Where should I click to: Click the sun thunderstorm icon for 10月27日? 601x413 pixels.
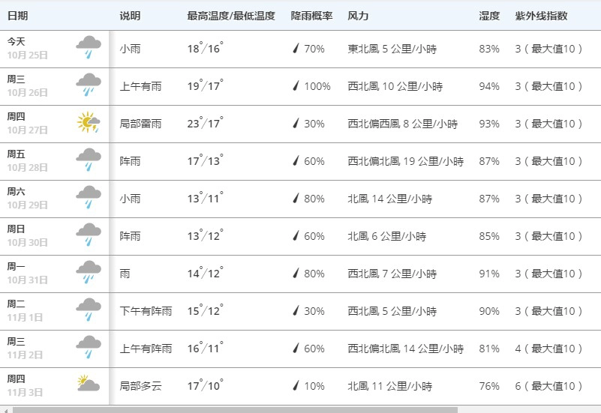click(89, 122)
